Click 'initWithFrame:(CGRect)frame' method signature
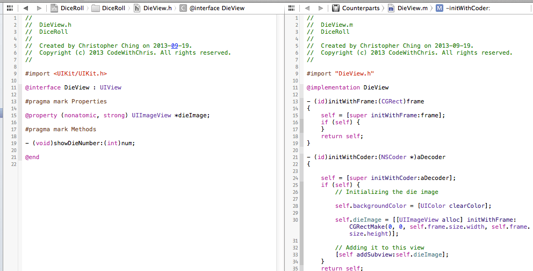This screenshot has width=533, height=271. pos(376,101)
